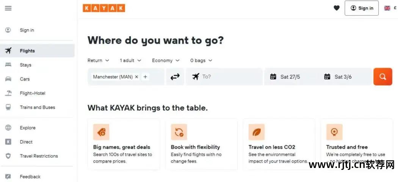This screenshot has width=398, height=182.
Task: Open the Sat 27/5 departure date
Action: click(x=290, y=77)
